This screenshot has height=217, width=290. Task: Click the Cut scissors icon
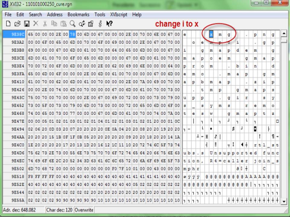(x=45, y=24)
